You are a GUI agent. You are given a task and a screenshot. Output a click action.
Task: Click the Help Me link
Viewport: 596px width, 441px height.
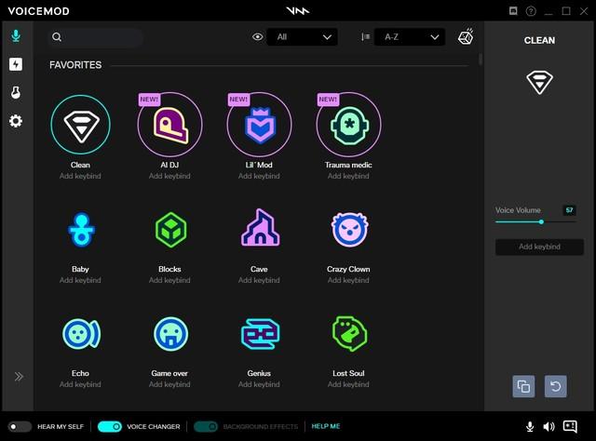(326, 426)
